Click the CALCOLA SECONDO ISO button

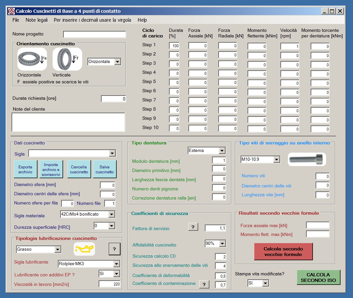318,277
